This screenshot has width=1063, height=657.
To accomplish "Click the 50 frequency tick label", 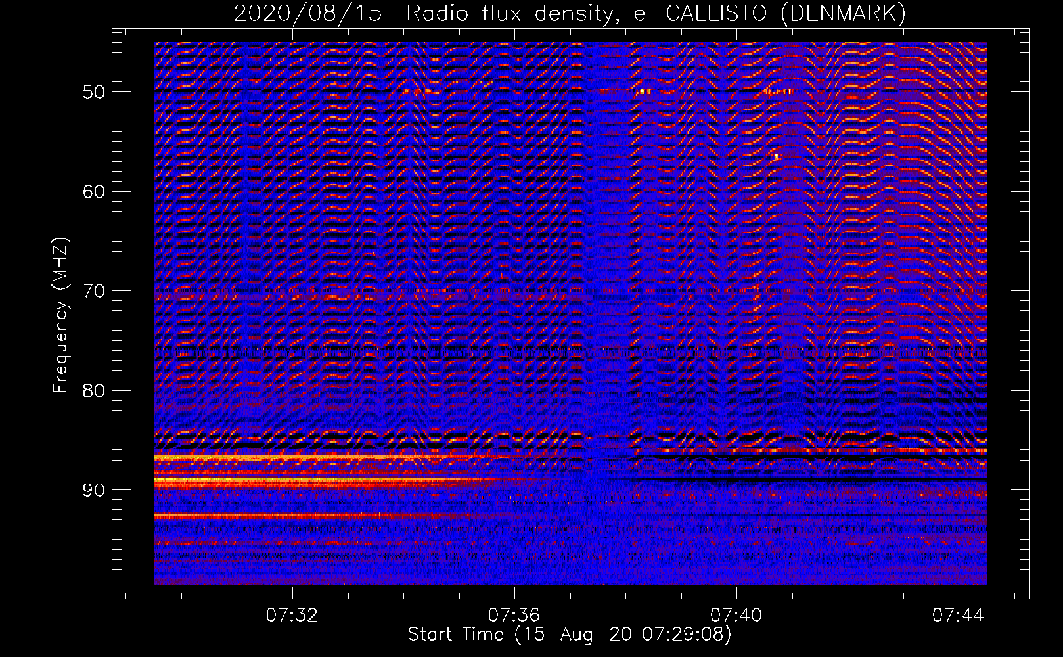I will tap(94, 91).
